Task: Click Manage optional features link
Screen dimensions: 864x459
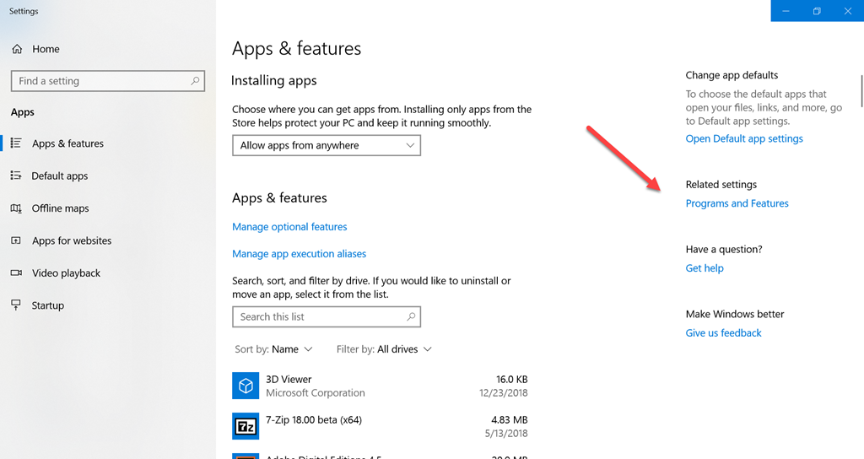Action: coord(289,227)
